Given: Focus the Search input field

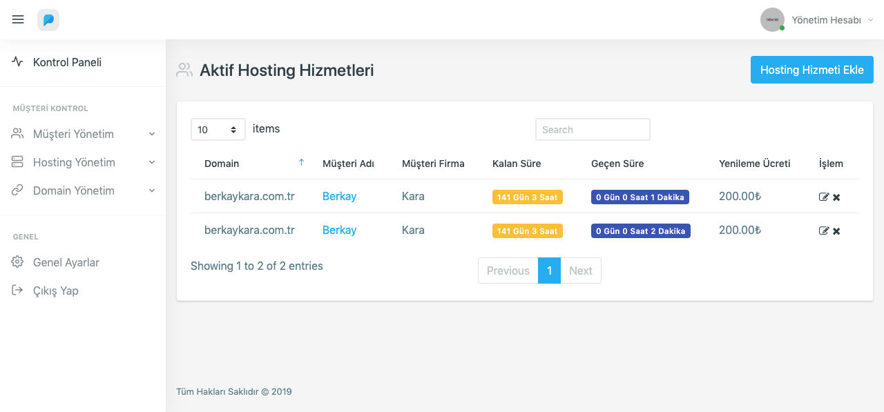Looking at the screenshot, I should [593, 130].
